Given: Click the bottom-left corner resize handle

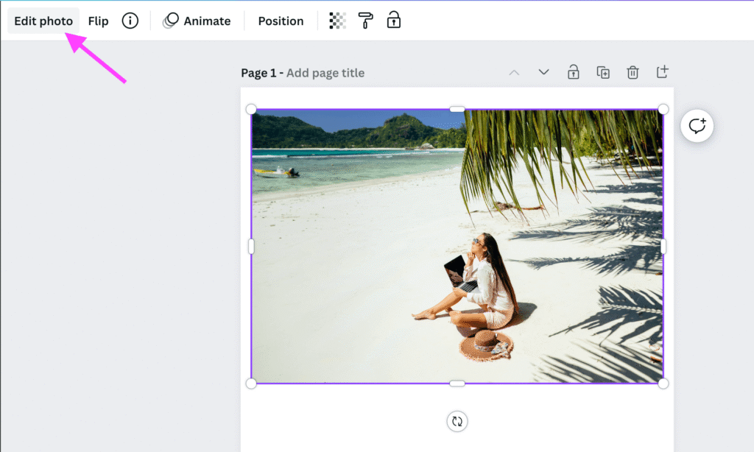Looking at the screenshot, I should (251, 384).
